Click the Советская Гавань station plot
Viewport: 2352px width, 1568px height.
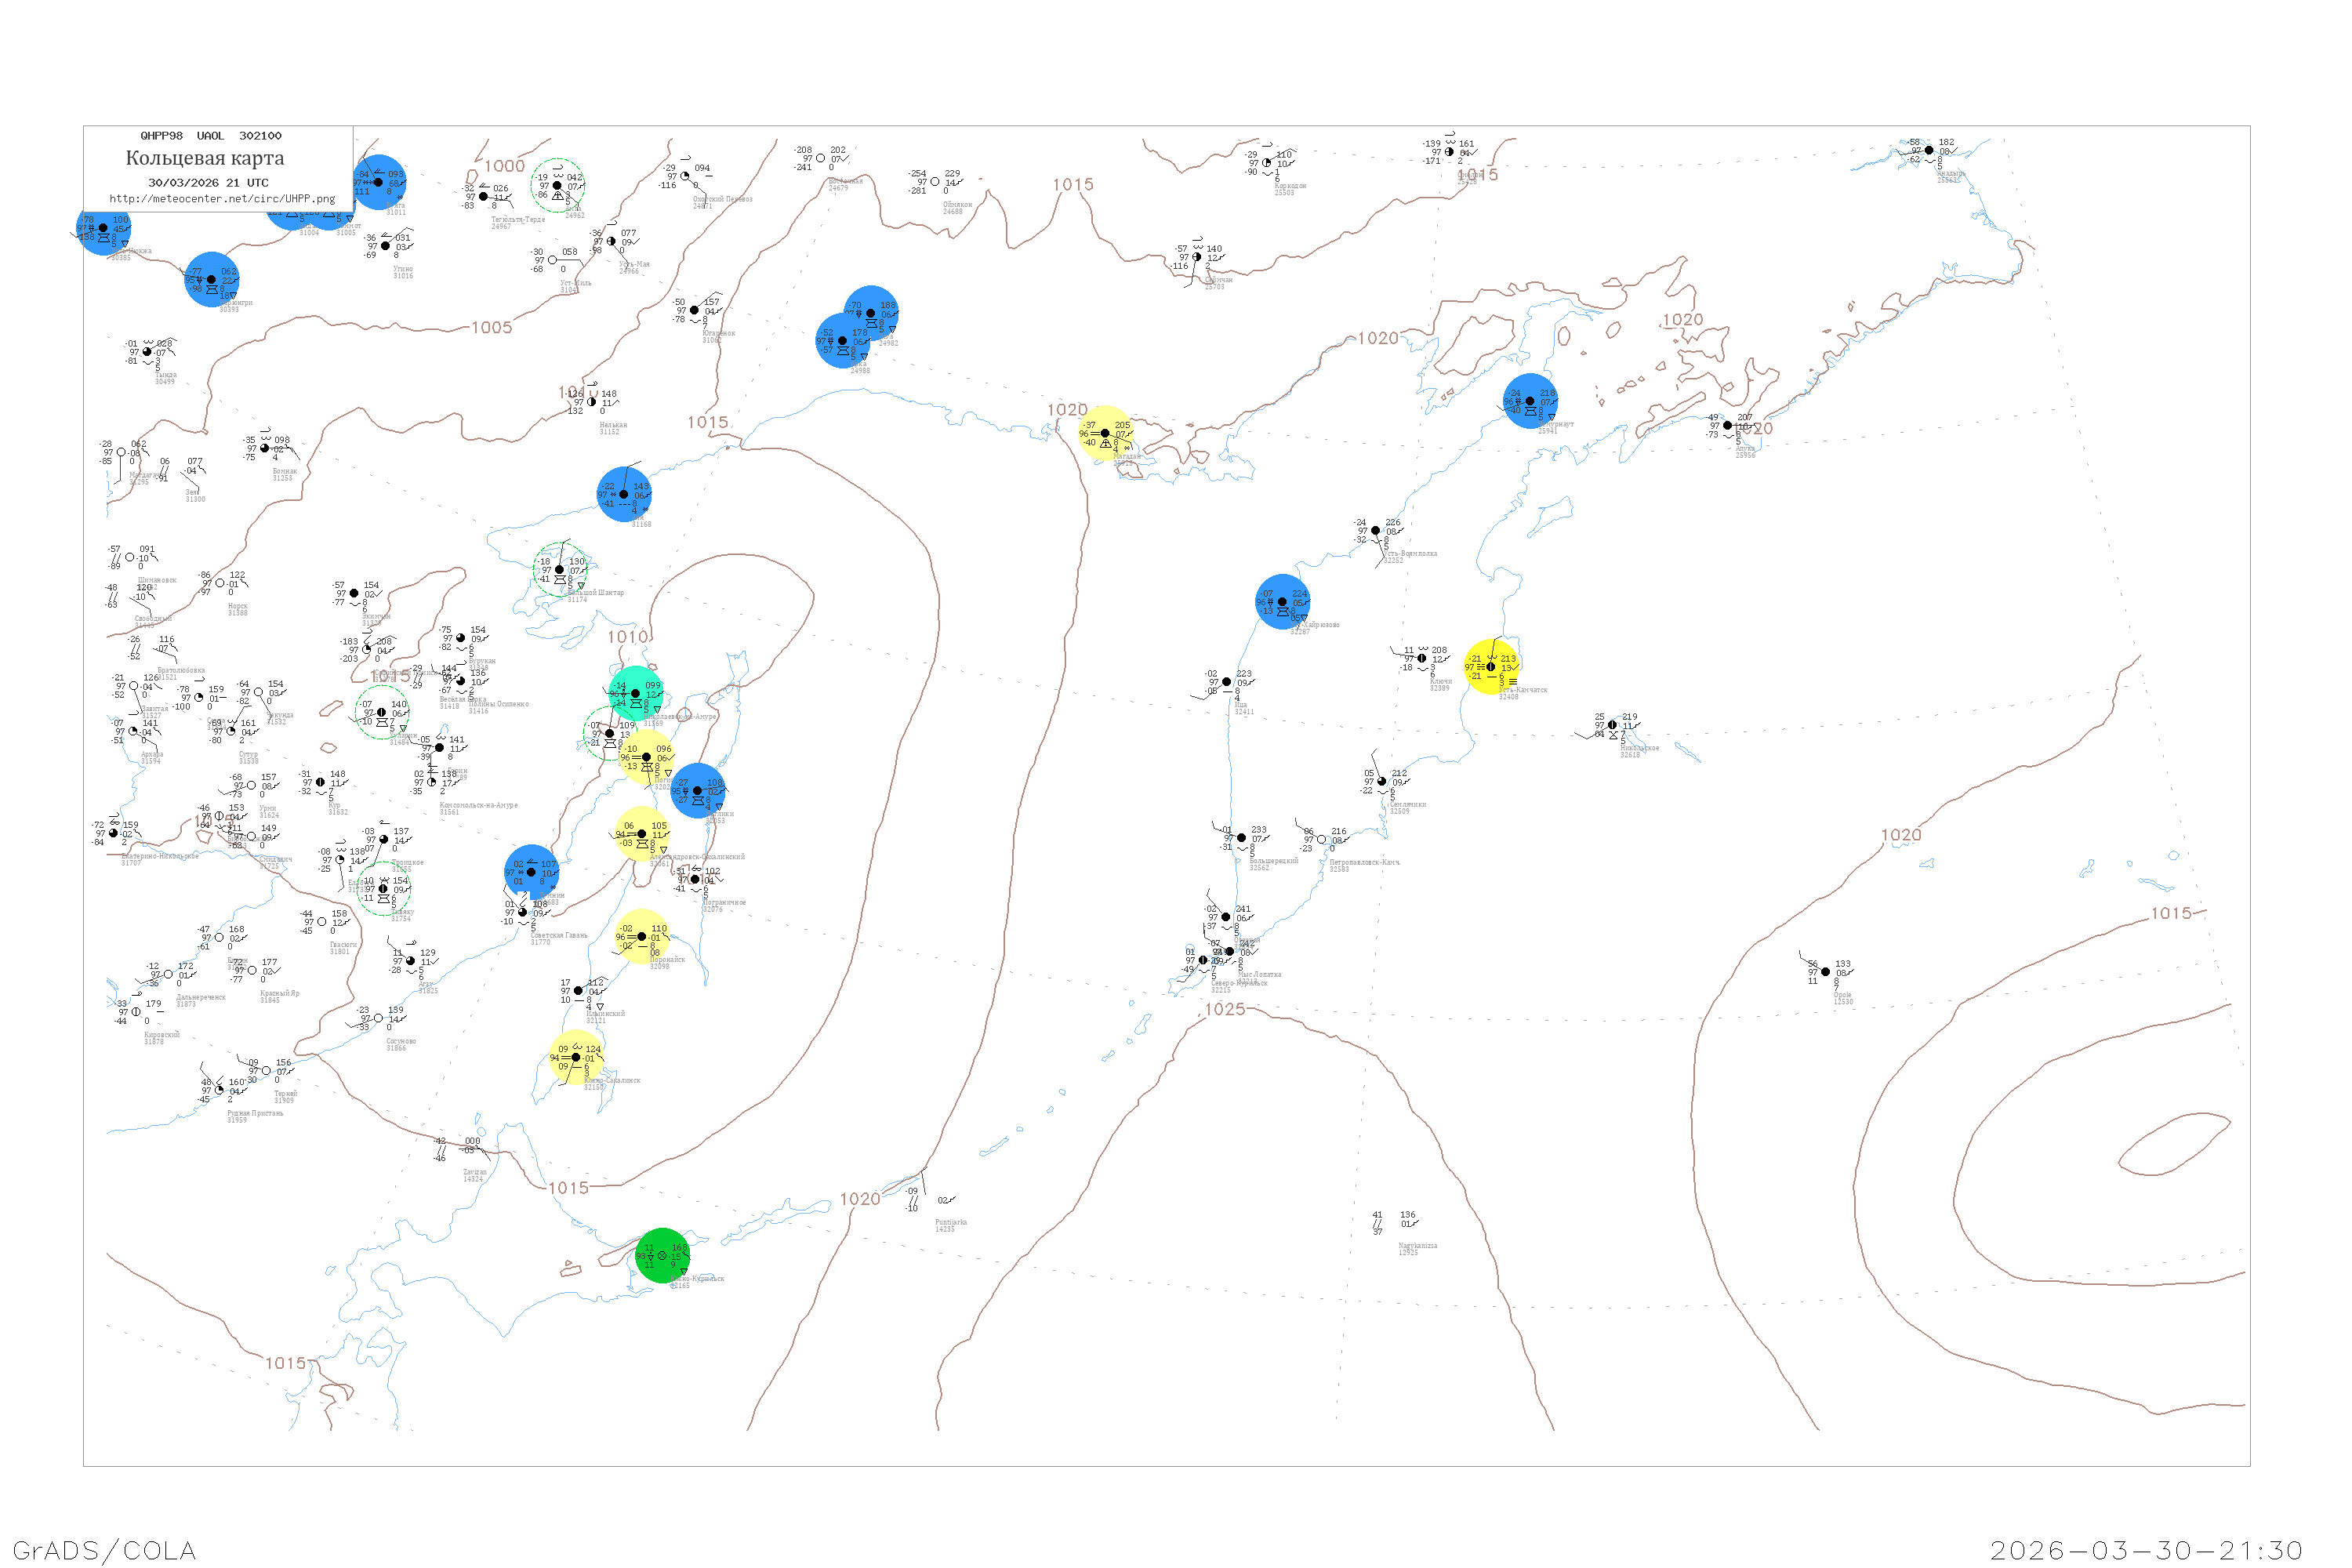pos(522,912)
